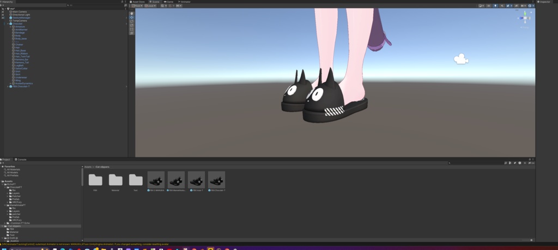Toggle 2D view mode in Scene toolbar

coord(488,5)
